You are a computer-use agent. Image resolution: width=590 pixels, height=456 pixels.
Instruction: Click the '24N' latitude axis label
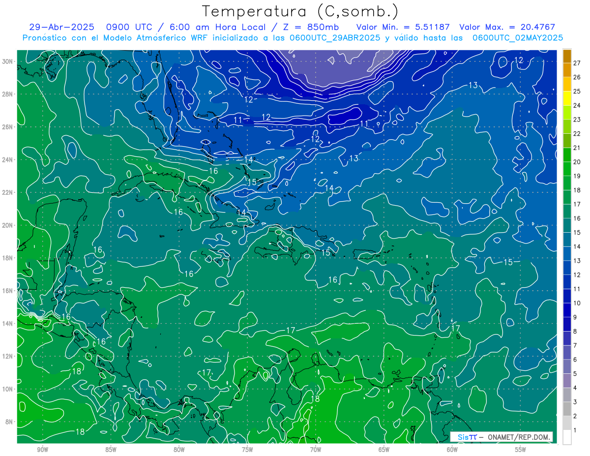click(x=7, y=160)
